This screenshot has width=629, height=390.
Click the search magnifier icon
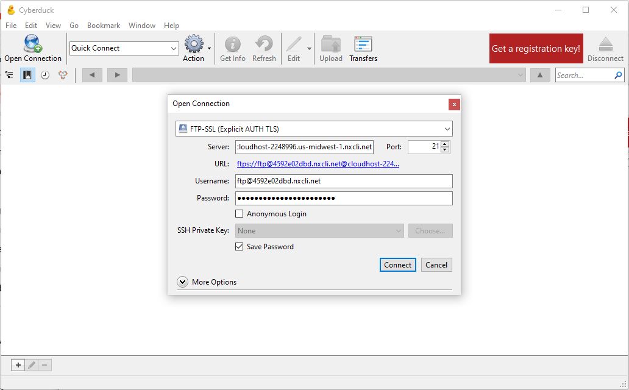[x=618, y=75]
